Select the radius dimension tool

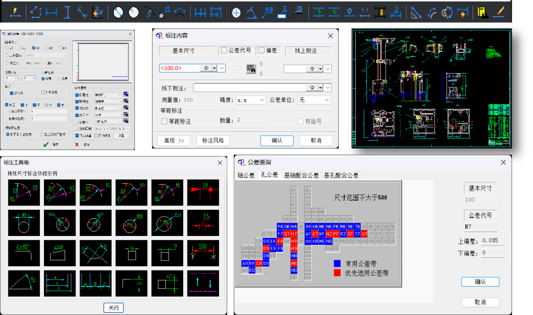134,12
